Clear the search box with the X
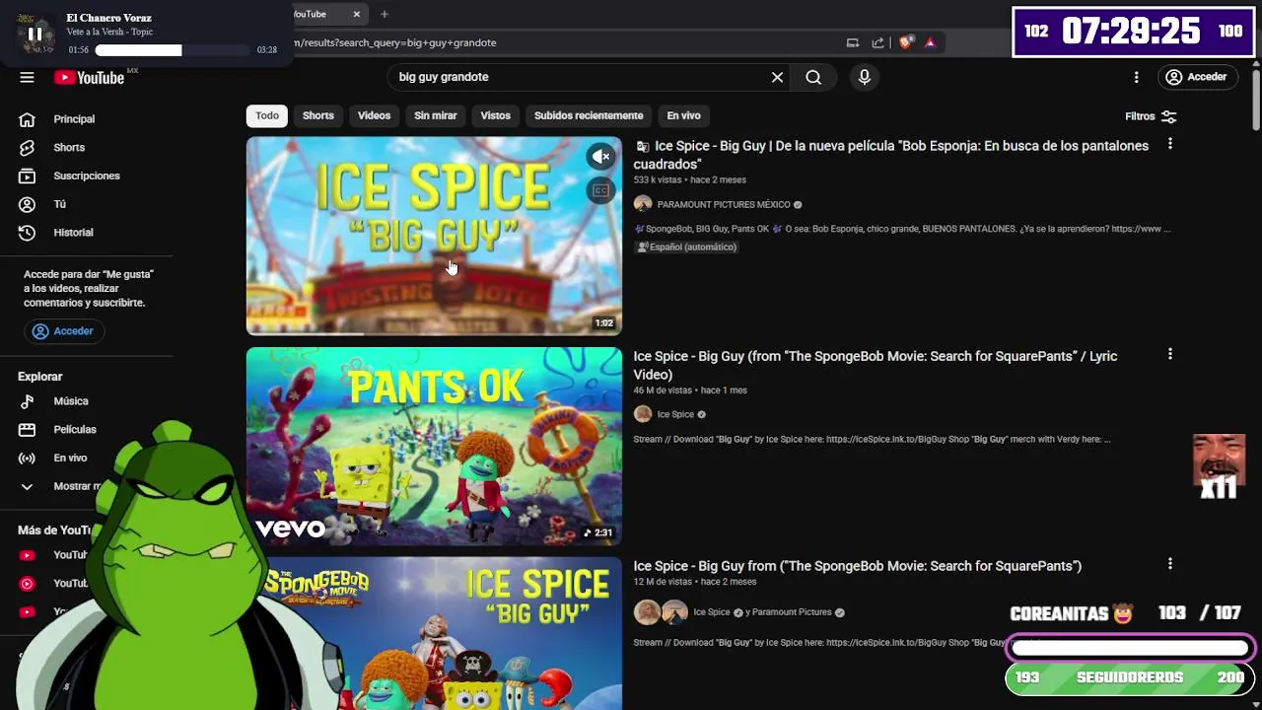The height and width of the screenshot is (710, 1262). pyautogui.click(x=777, y=77)
